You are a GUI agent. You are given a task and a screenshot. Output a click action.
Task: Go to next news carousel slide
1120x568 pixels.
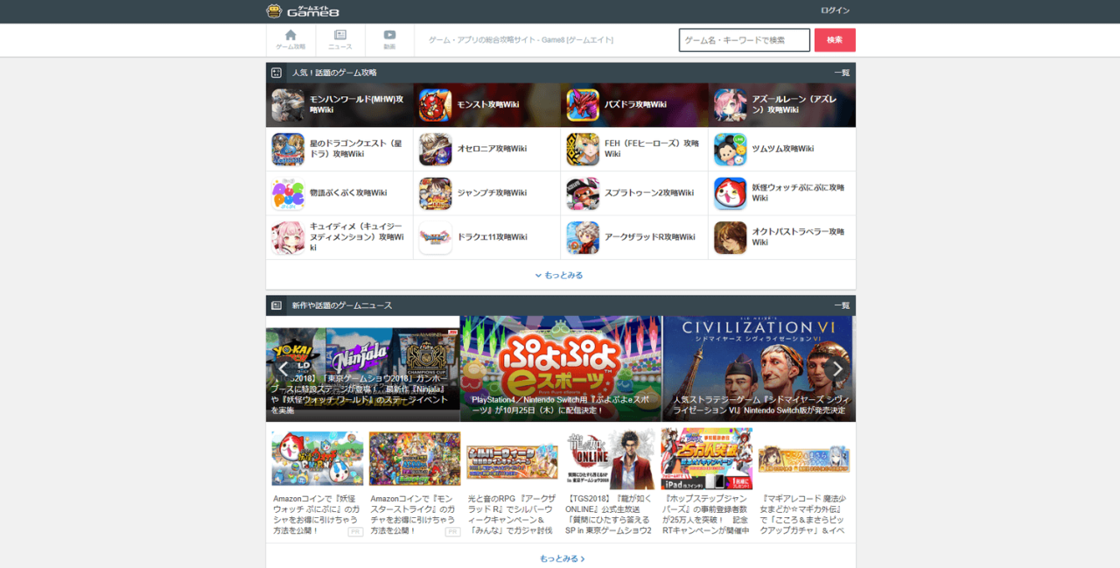click(837, 368)
